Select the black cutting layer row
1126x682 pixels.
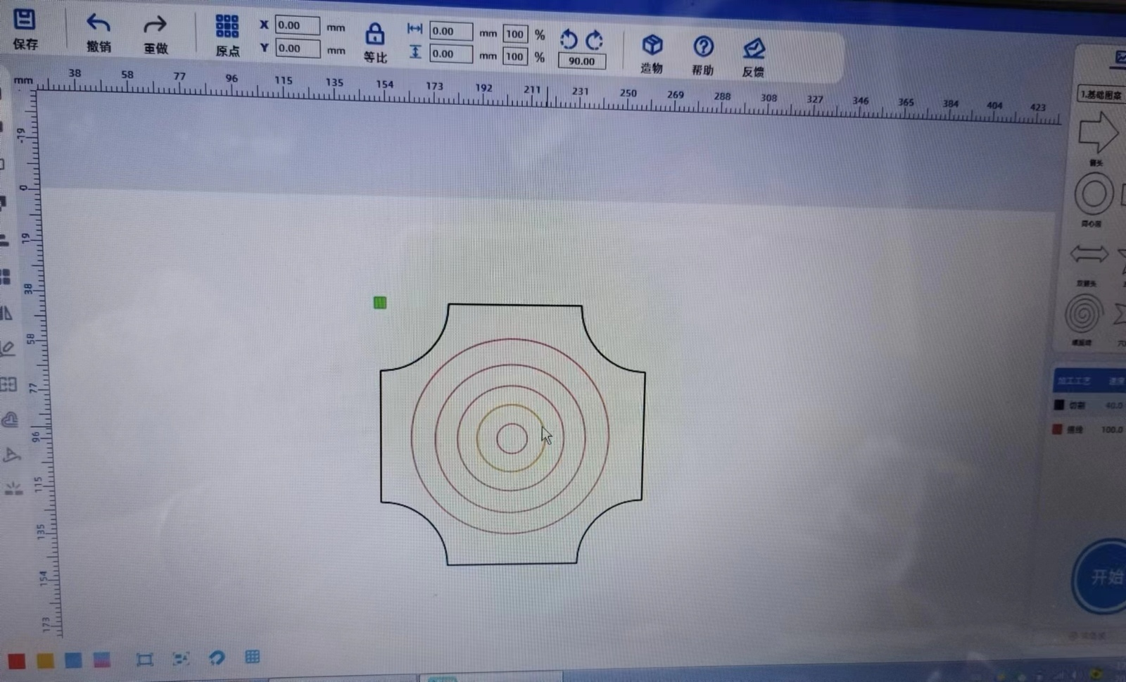tap(1087, 405)
